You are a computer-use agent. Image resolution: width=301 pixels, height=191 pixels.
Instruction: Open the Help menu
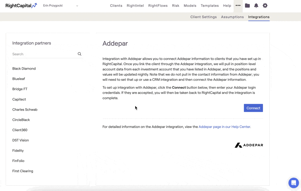[227, 6]
